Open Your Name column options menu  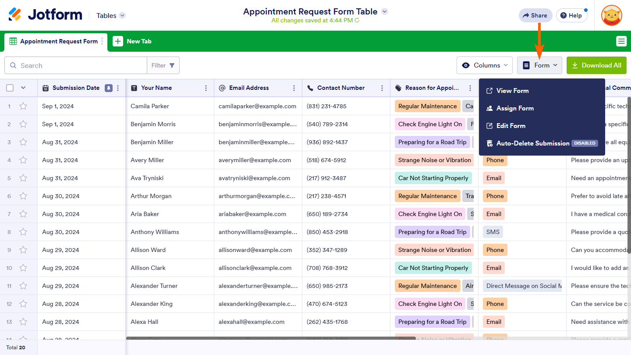point(206,88)
